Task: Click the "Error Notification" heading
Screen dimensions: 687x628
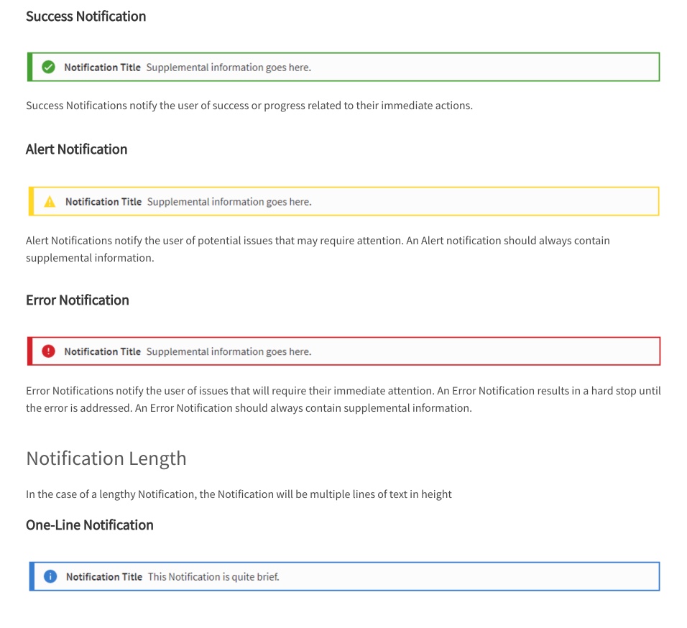Action: tap(78, 300)
